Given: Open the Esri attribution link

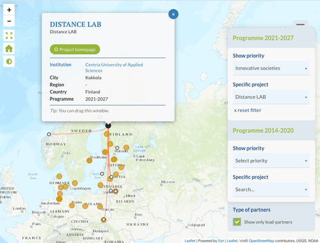Looking at the screenshot, I should 221,240.
